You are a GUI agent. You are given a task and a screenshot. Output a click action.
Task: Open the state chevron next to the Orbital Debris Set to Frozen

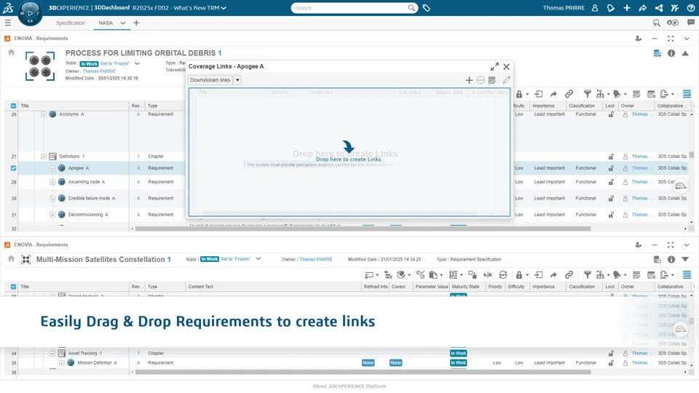[x=138, y=64]
